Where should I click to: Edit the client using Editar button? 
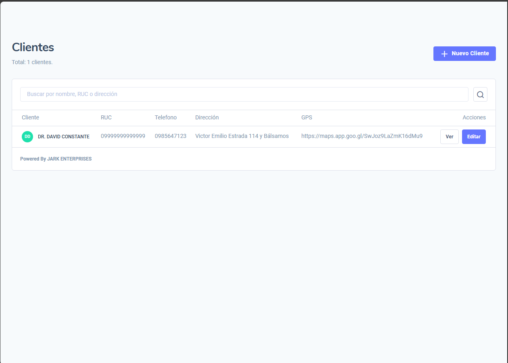click(473, 137)
